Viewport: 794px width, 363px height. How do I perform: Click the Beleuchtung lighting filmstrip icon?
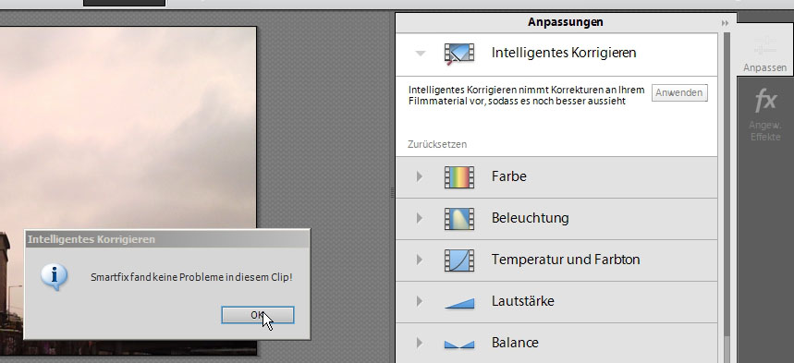(x=459, y=218)
